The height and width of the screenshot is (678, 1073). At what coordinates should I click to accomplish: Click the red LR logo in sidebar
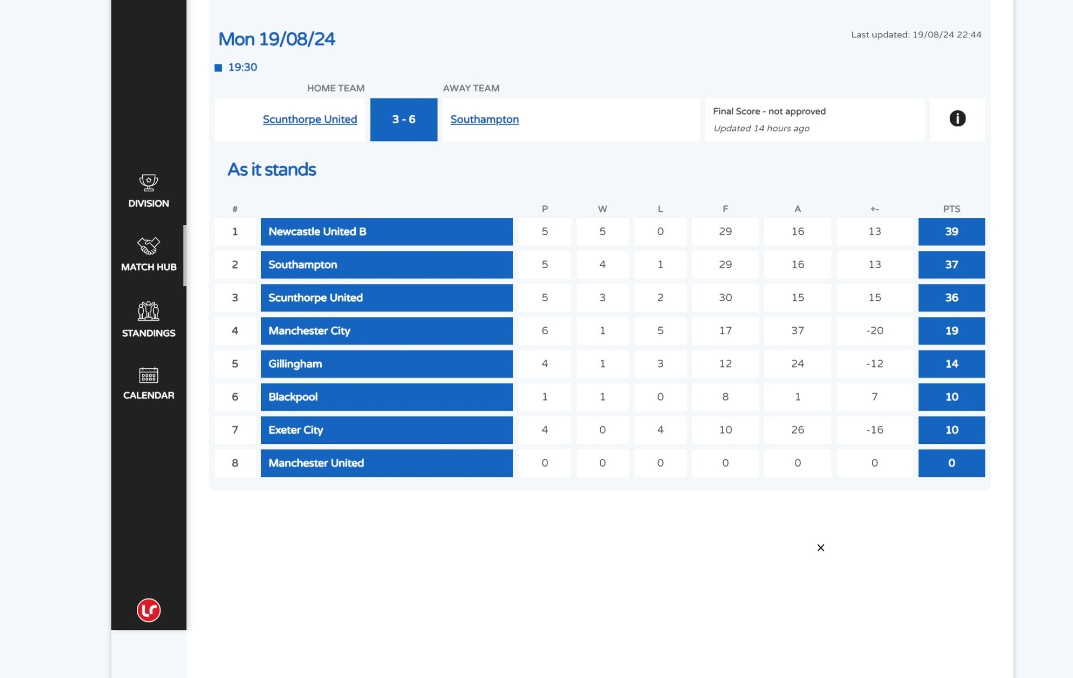pyautogui.click(x=149, y=610)
